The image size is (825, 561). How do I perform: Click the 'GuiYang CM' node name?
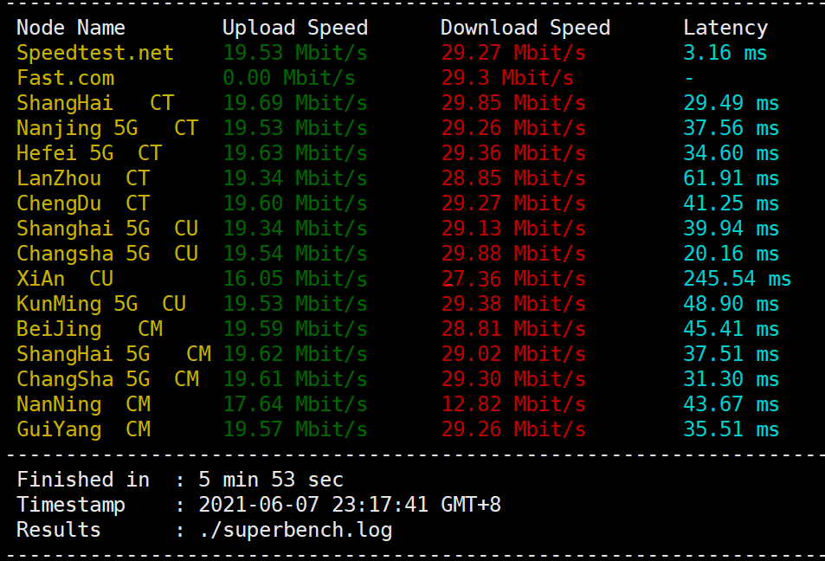coord(83,429)
